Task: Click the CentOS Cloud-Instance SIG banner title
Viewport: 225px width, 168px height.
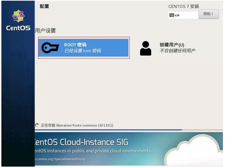Action: (82, 142)
